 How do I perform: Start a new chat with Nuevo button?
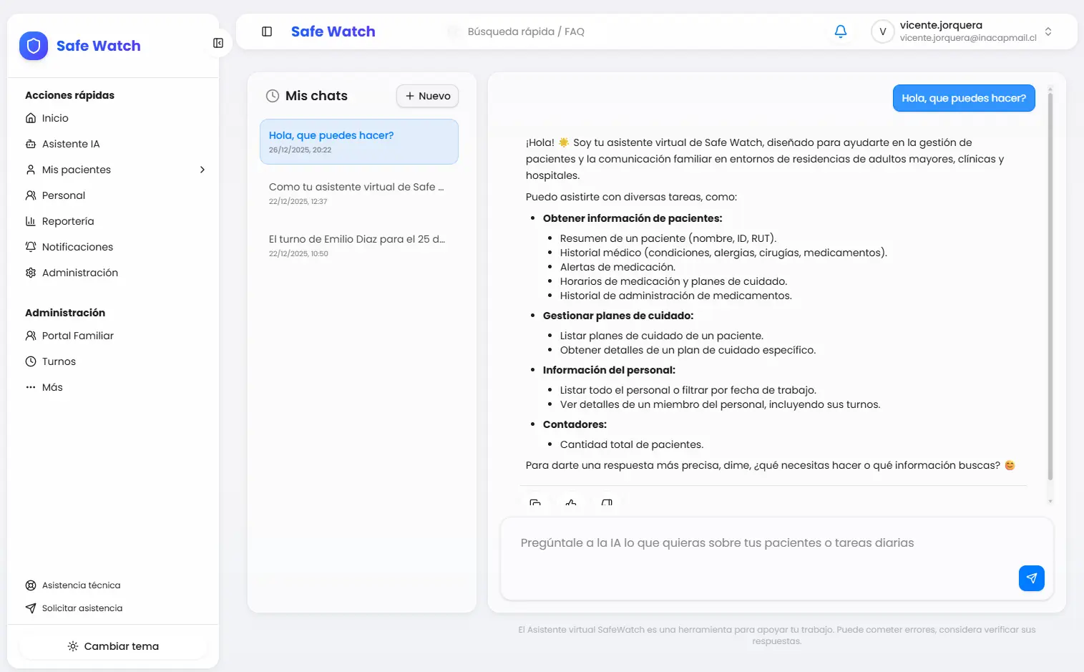click(x=427, y=96)
